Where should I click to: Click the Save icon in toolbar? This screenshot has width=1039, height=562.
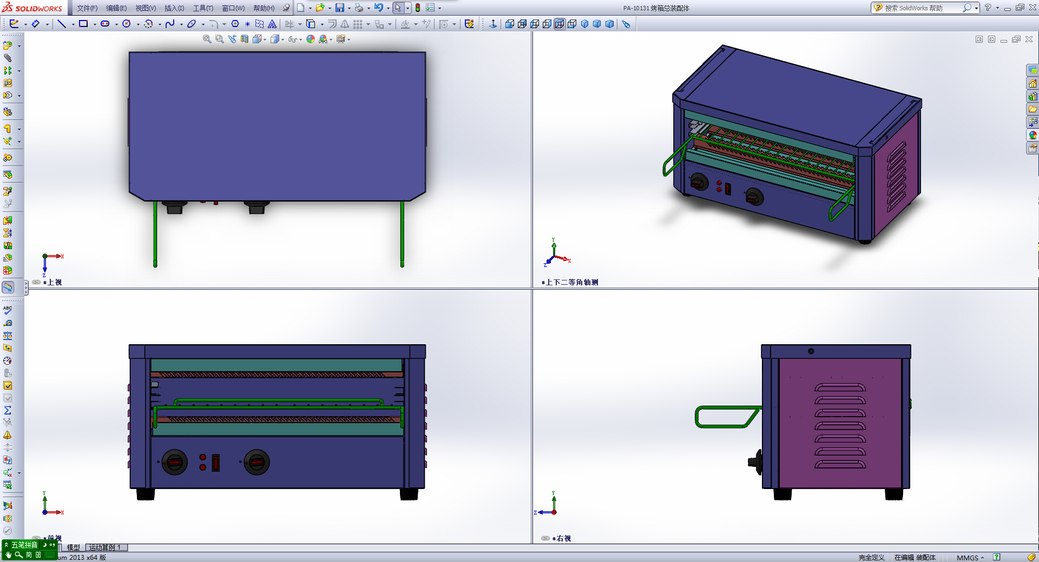pyautogui.click(x=340, y=8)
